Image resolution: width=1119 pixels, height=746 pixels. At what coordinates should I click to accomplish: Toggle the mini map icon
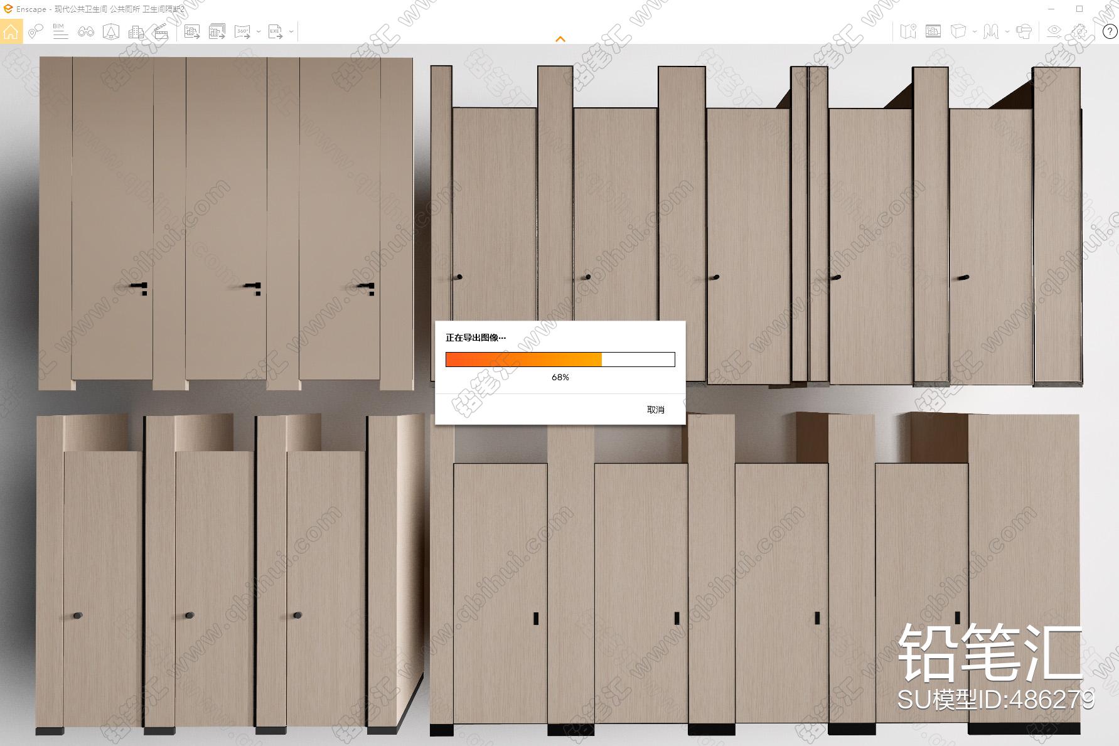[908, 31]
